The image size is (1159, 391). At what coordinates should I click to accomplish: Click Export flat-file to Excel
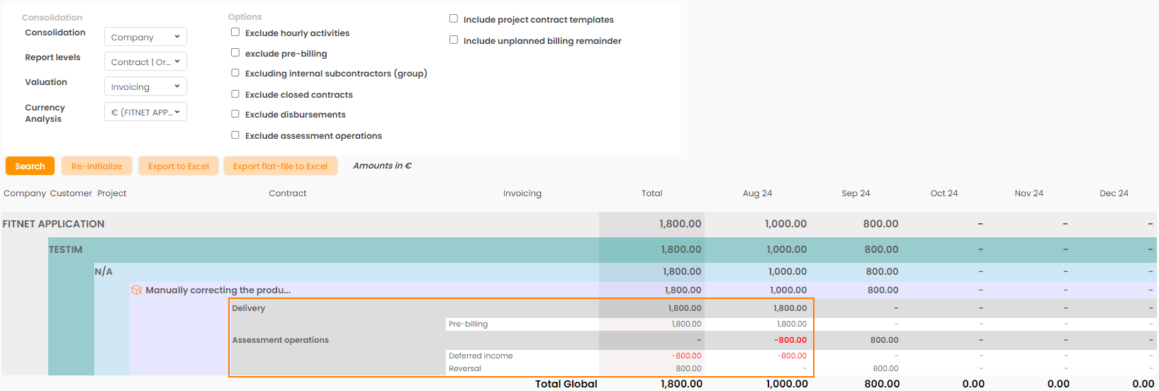[x=281, y=166]
